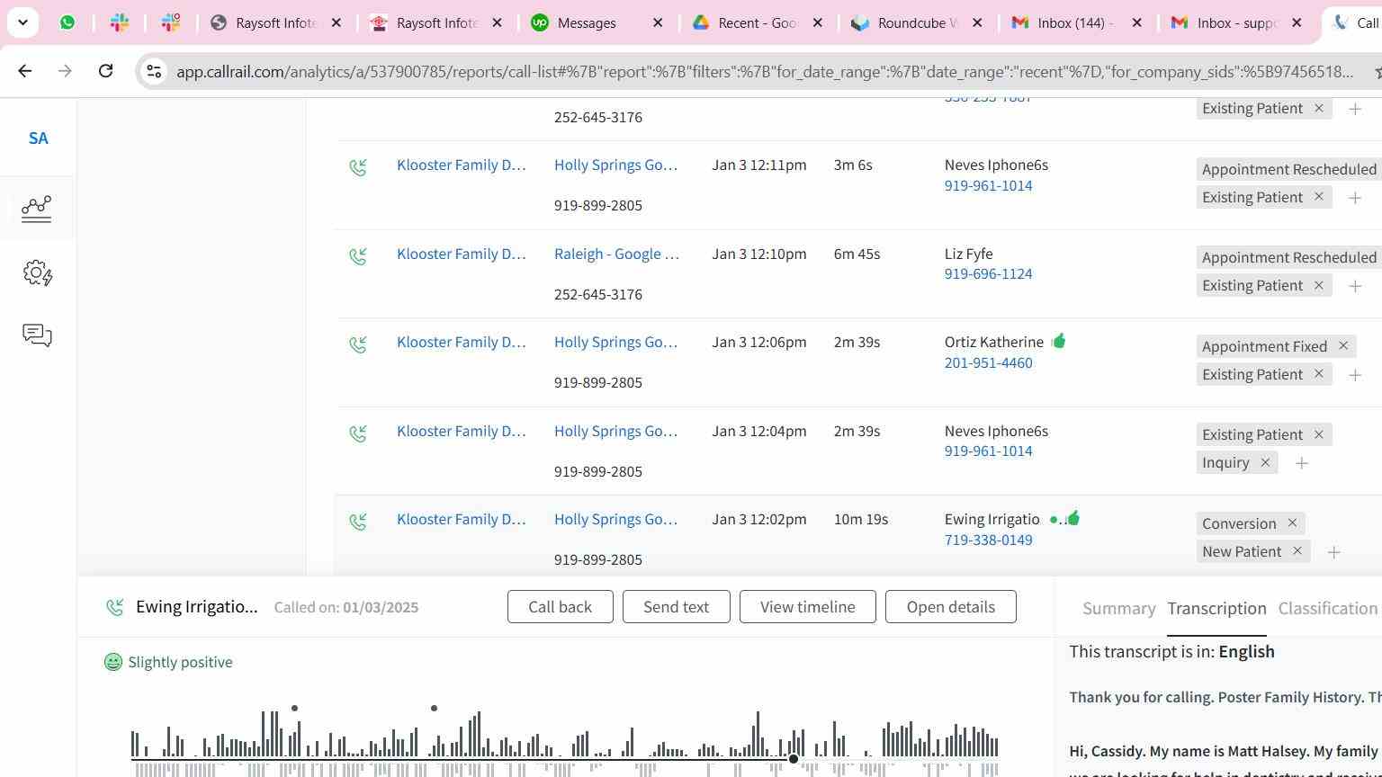Screen dimensions: 1382x777
Task: Click thumbs-up icon next to Ewing Irrigatio
Action: pyautogui.click(x=1072, y=518)
